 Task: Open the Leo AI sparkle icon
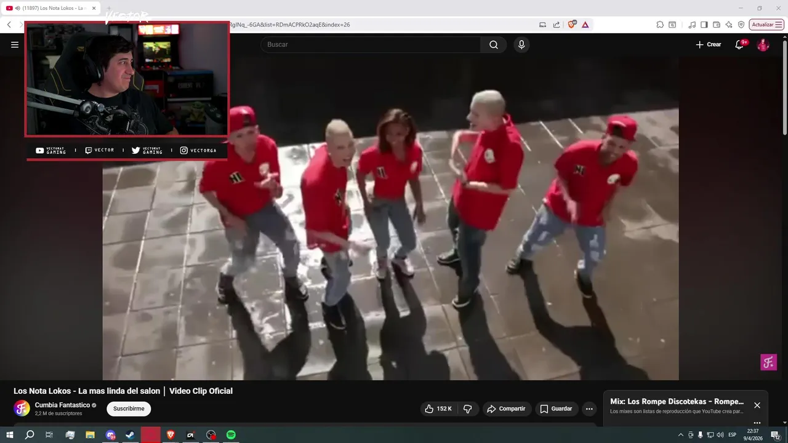(x=729, y=25)
